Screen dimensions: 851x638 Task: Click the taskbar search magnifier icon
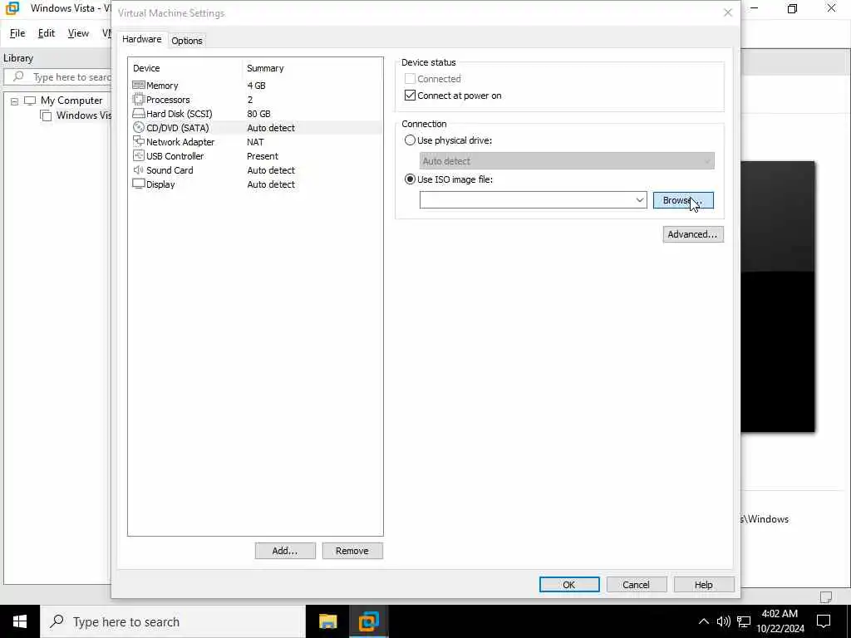click(57, 621)
